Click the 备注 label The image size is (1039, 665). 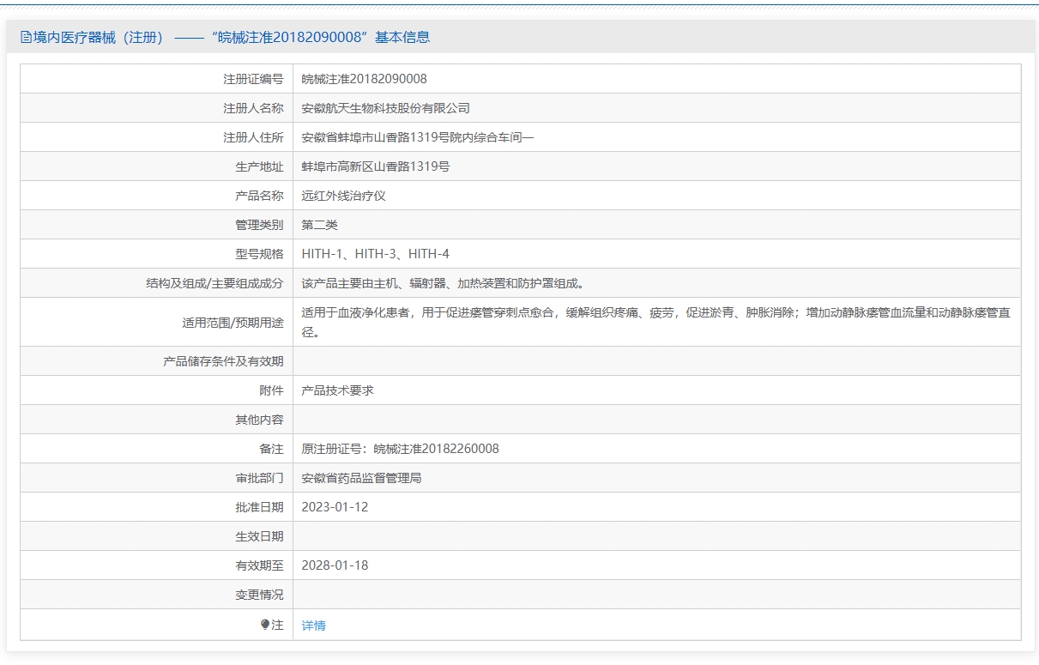(x=271, y=449)
